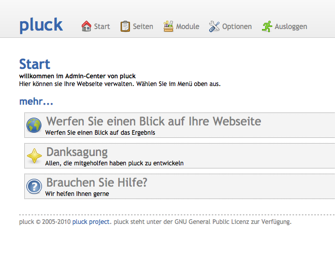Click footer text 'GNU General Public Licenz'
Viewport: 335px width, 254px height.
tap(212, 222)
